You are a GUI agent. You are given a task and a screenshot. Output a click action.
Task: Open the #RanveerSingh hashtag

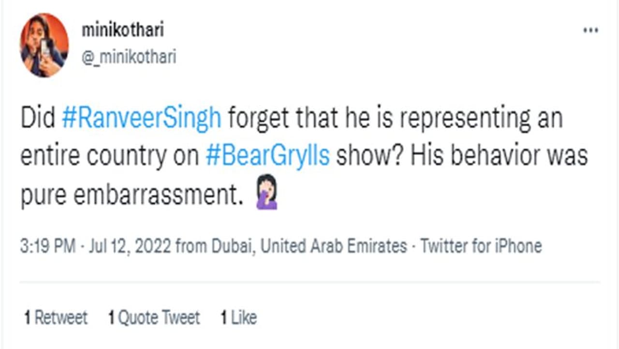pos(142,119)
